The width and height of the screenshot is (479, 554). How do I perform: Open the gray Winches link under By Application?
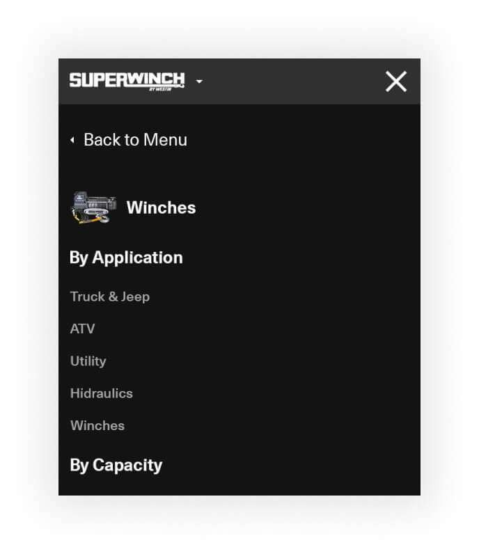point(97,425)
